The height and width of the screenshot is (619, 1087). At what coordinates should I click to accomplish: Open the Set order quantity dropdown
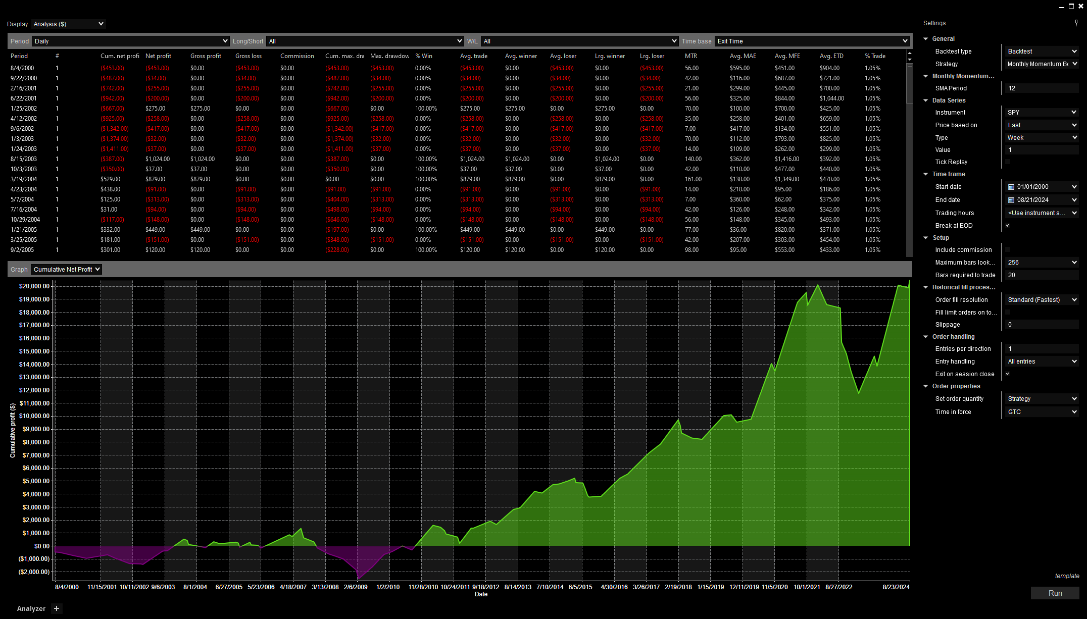click(x=1042, y=398)
